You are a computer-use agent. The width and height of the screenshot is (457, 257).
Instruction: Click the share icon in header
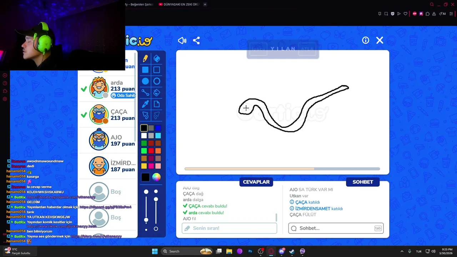[196, 40]
